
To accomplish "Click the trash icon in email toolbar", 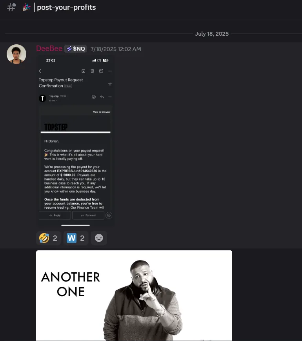I will (x=92, y=71).
